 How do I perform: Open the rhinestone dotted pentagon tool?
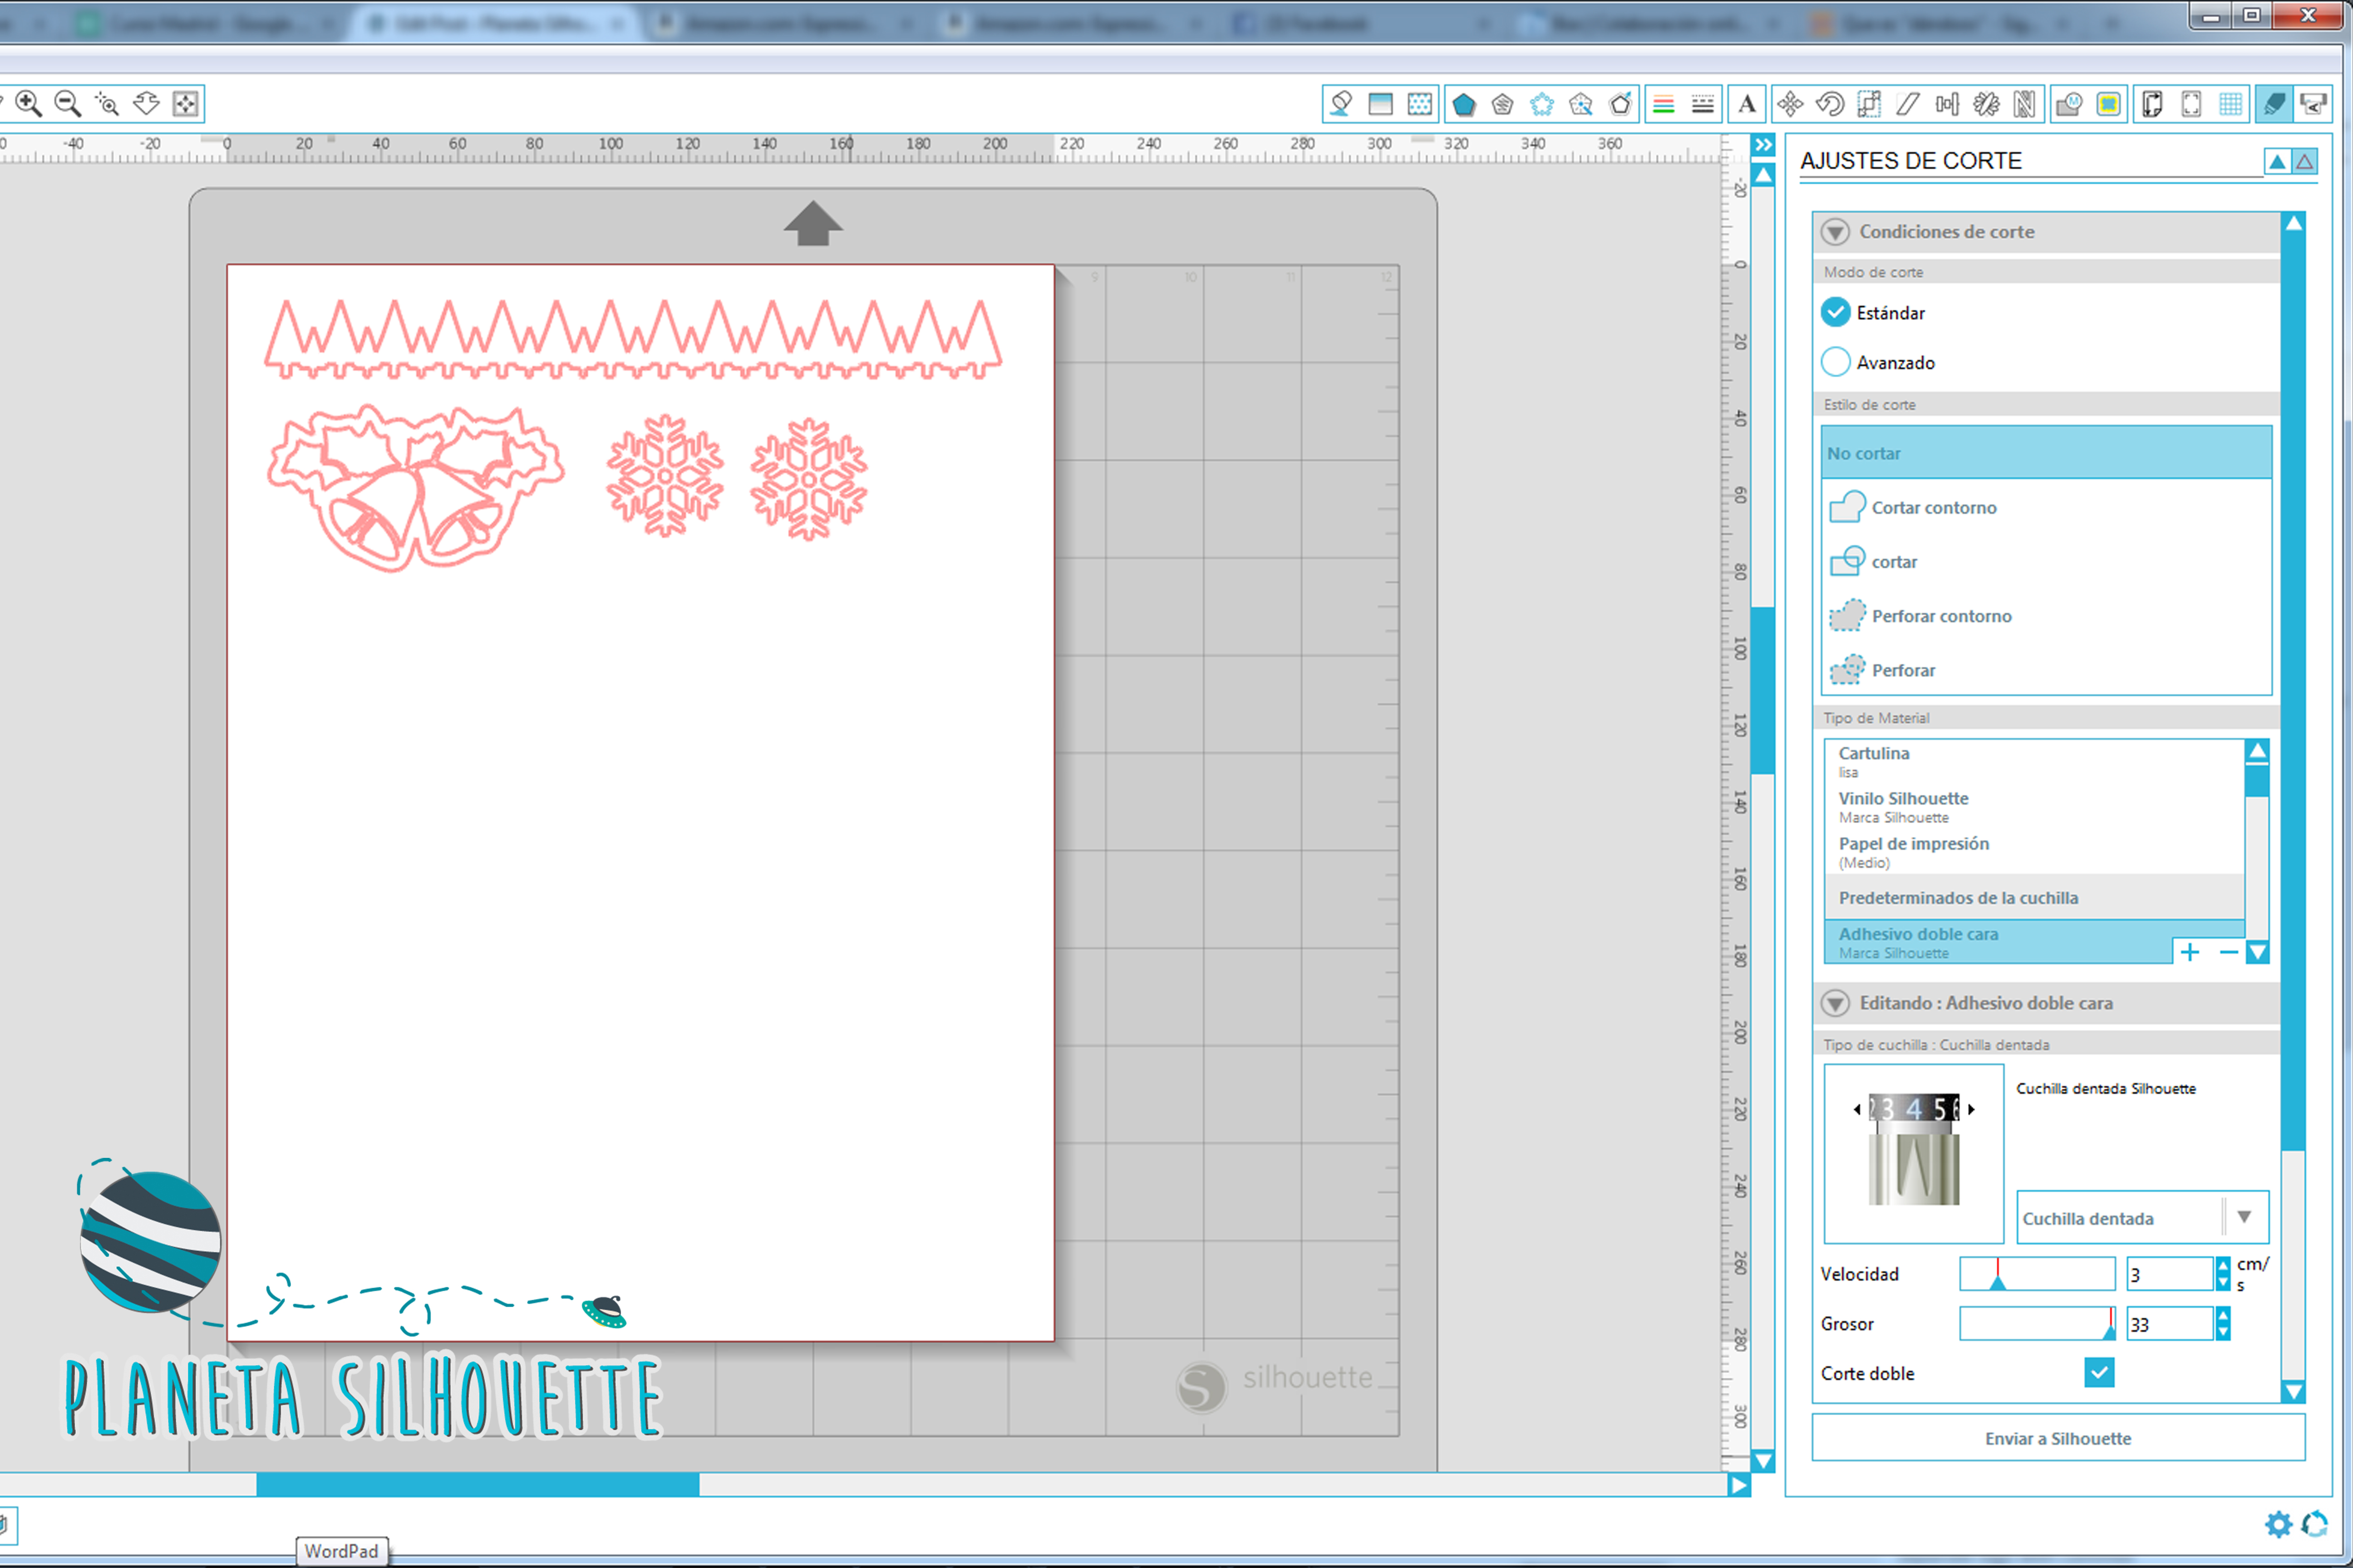1541,104
